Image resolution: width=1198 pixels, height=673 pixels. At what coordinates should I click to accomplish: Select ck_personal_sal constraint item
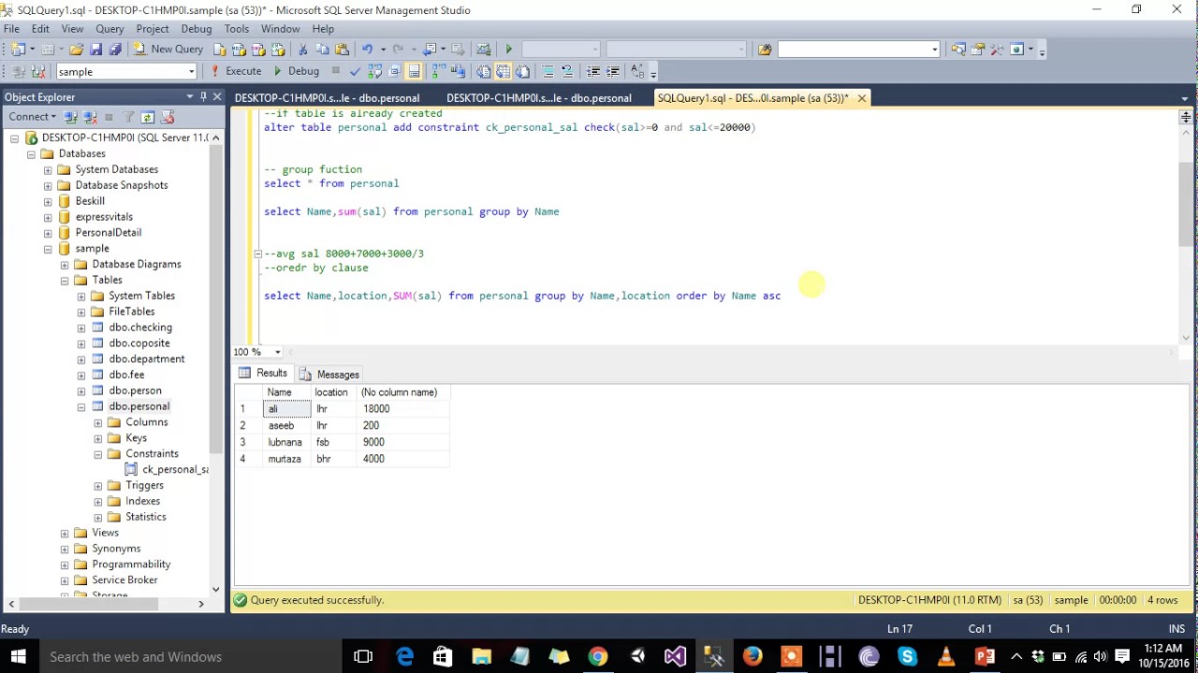(175, 469)
